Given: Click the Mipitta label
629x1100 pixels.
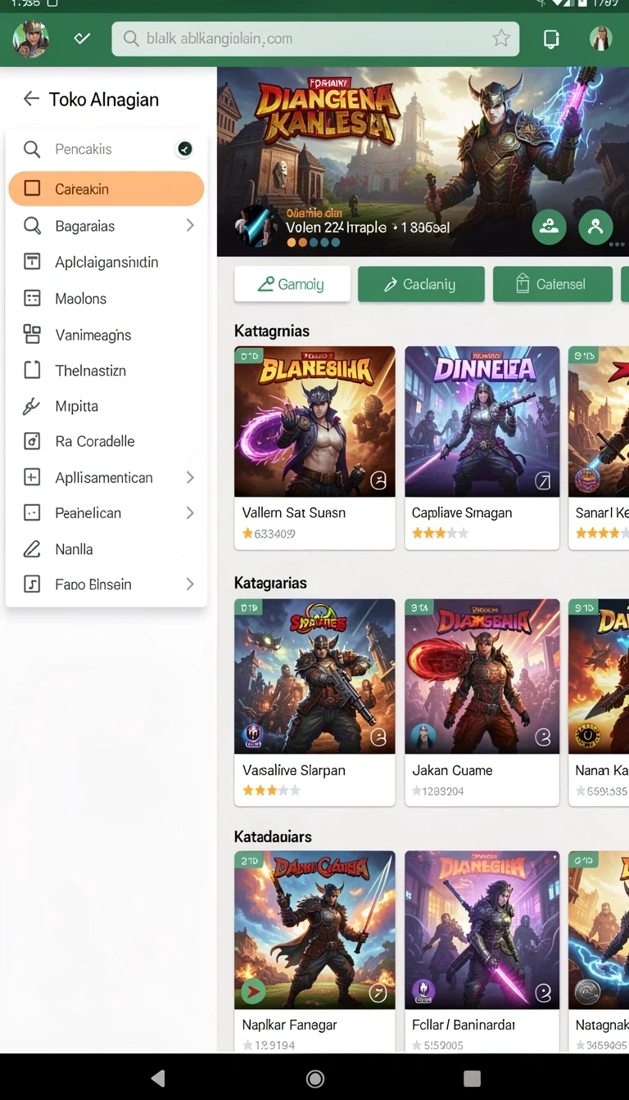Looking at the screenshot, I should pos(77,406).
